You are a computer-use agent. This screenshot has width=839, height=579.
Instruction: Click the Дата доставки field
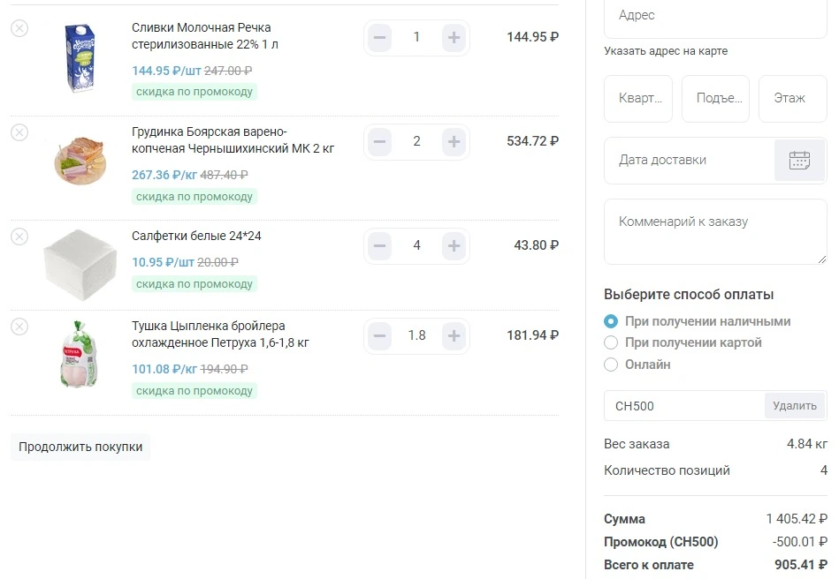[690, 161]
